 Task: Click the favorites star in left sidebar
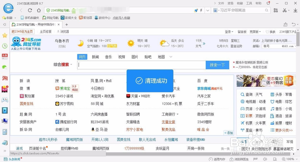5,35
